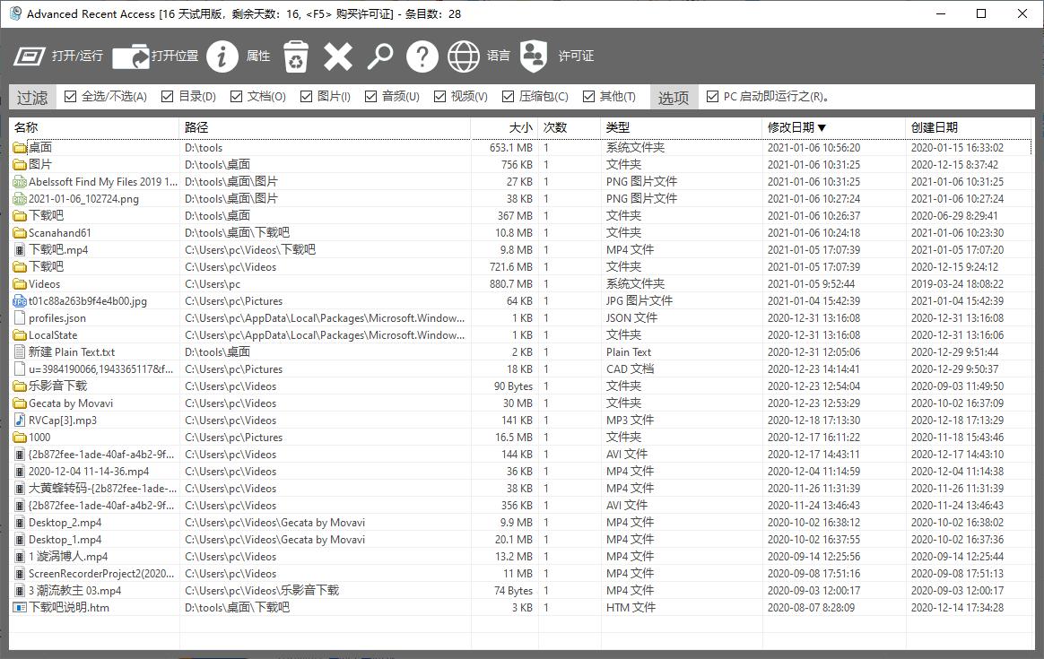Open help via question mark icon
Screen dimensions: 1044x659
[x=422, y=56]
